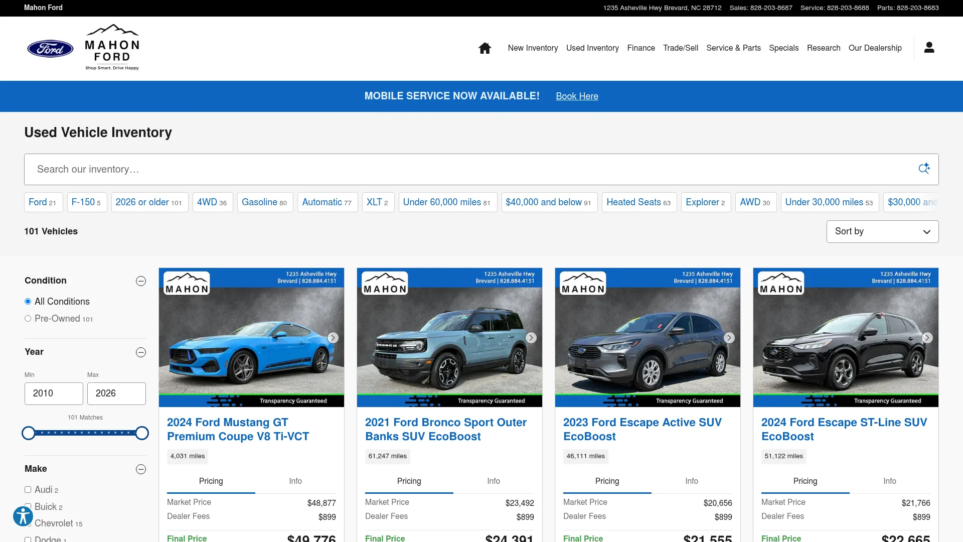This screenshot has width=963, height=542.
Task: Collapse the Condition filter section
Action: point(141,281)
